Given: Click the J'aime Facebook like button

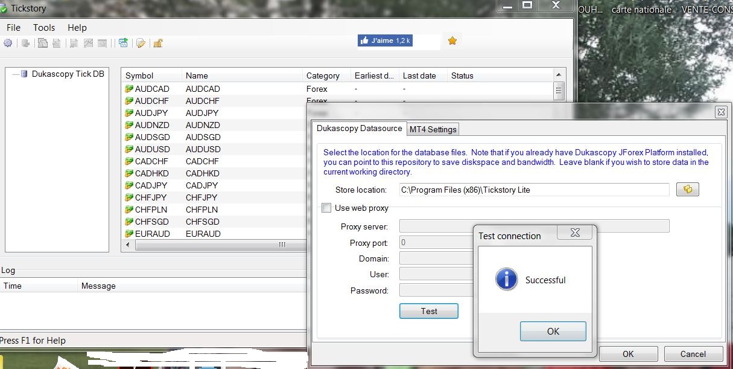Looking at the screenshot, I should (x=386, y=40).
